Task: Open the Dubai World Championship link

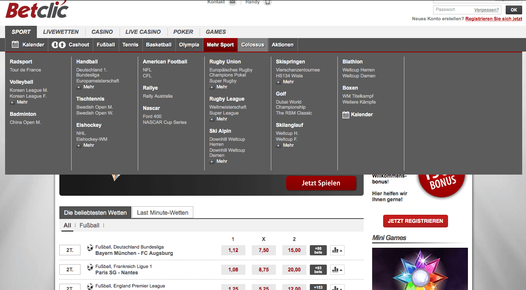Action: click(291, 105)
